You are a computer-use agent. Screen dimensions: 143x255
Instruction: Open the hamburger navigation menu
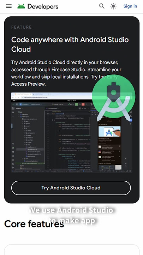(x=9, y=6)
